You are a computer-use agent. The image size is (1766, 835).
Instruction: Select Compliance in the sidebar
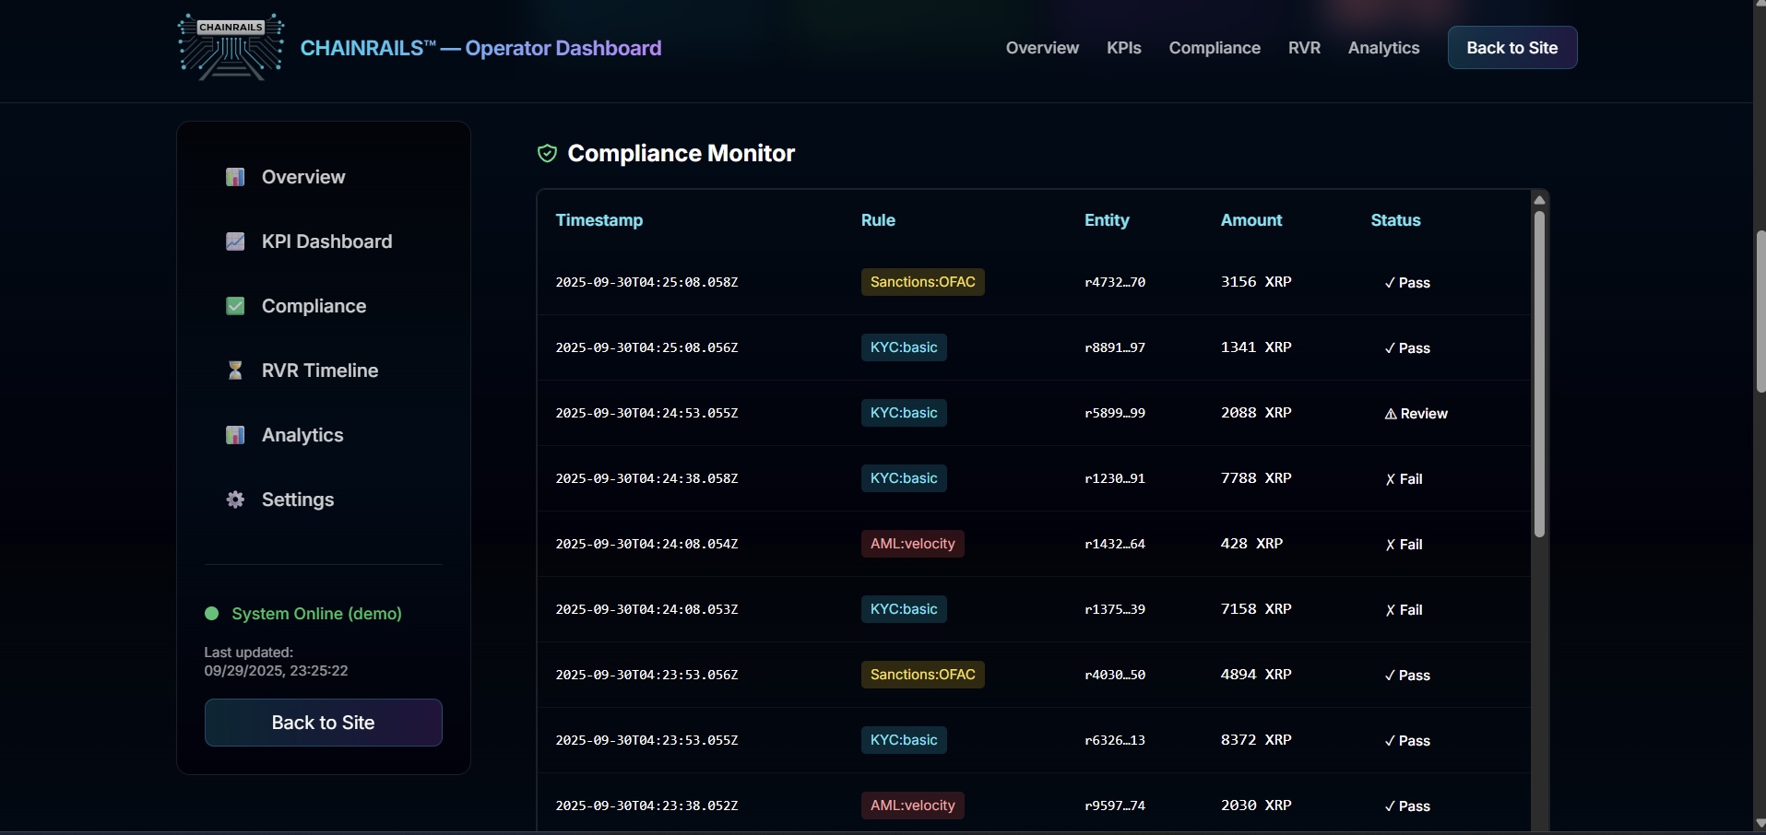pyautogui.click(x=314, y=306)
